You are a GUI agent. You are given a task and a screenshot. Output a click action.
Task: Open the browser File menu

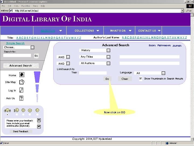pyautogui.click(x=3, y=6)
